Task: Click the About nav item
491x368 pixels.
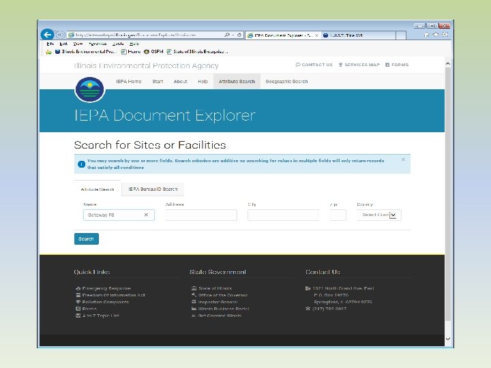Action: click(x=180, y=81)
